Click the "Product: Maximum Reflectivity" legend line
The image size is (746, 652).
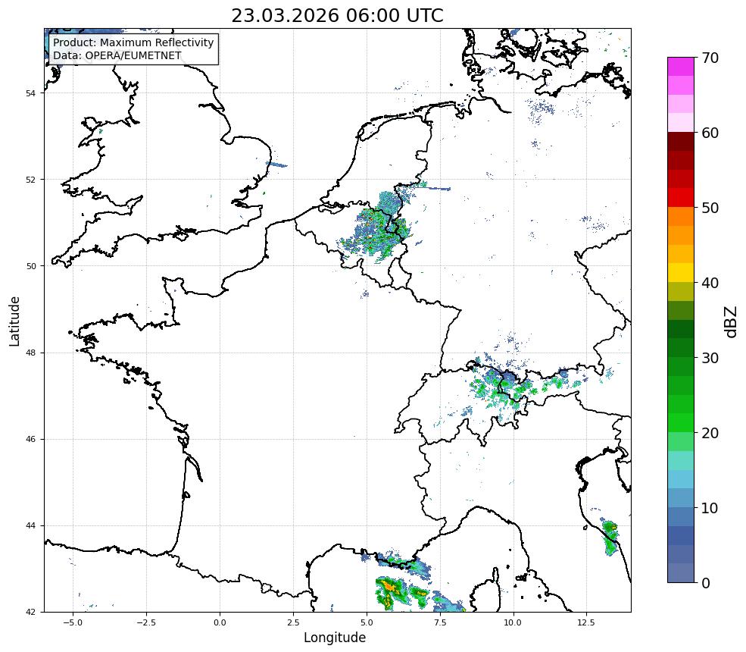tap(133, 42)
